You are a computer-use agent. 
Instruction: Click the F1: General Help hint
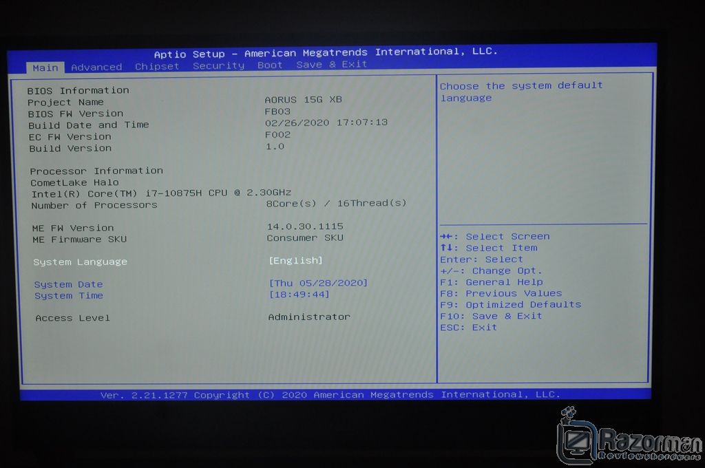[x=492, y=282]
